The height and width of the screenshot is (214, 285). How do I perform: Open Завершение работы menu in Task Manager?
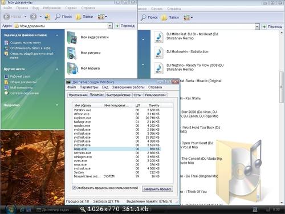128,87
